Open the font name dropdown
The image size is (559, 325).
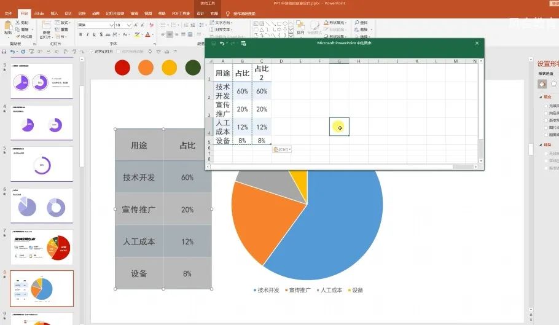point(112,25)
